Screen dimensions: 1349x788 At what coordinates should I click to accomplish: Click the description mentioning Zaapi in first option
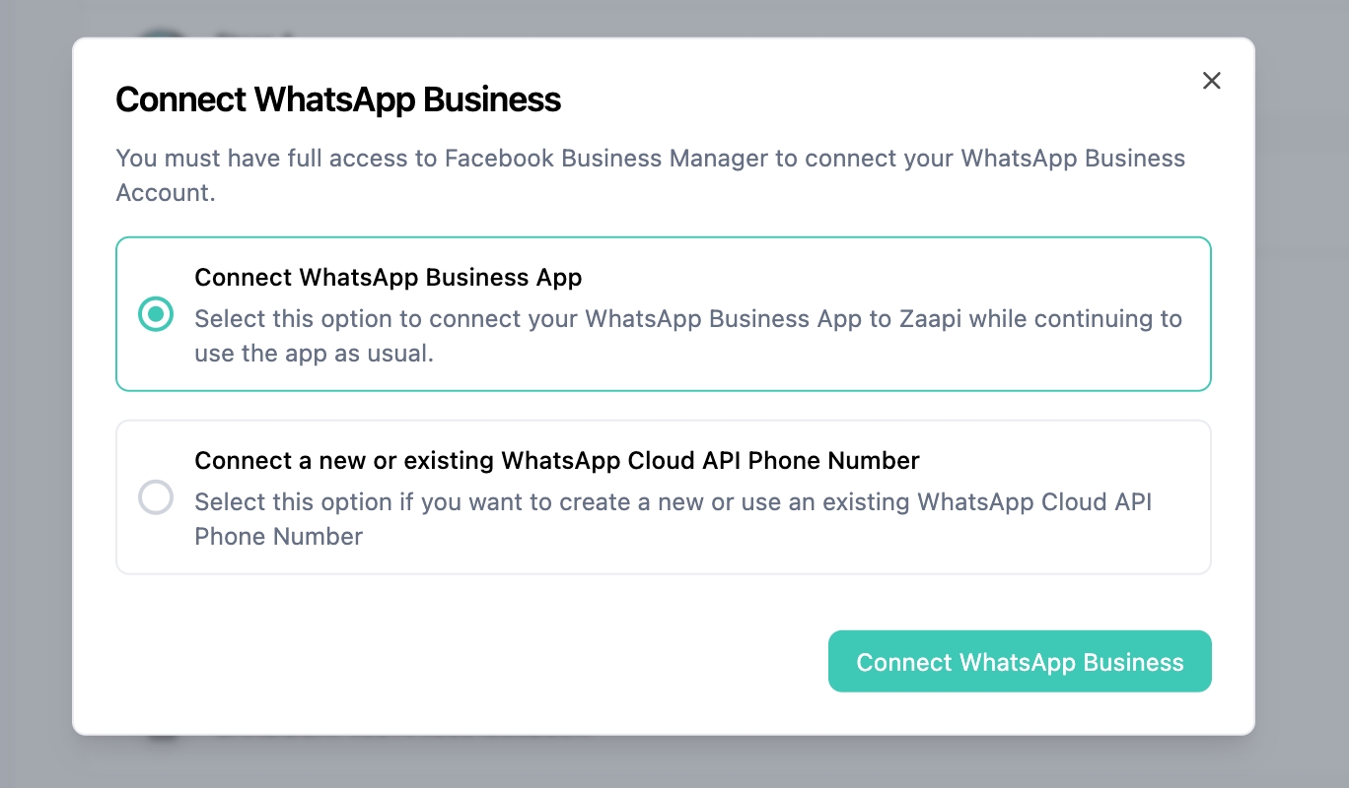[687, 319]
